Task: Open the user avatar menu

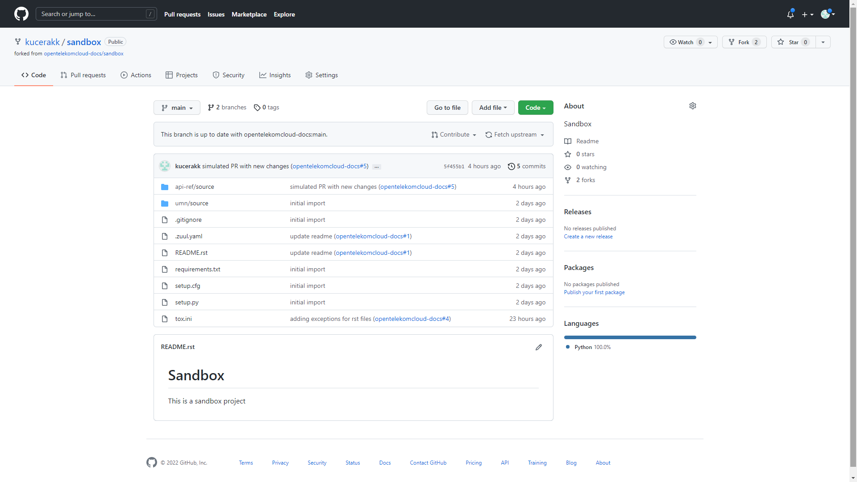Action: pos(828,14)
